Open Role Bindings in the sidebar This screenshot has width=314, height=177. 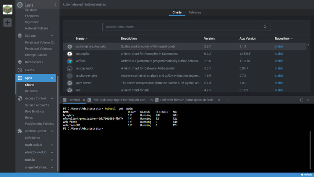coord(34,111)
